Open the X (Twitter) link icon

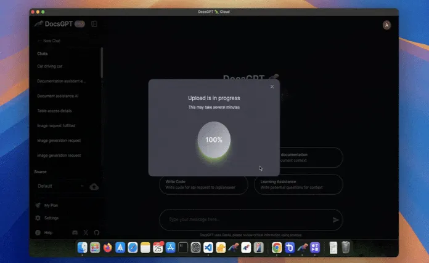coord(86,233)
